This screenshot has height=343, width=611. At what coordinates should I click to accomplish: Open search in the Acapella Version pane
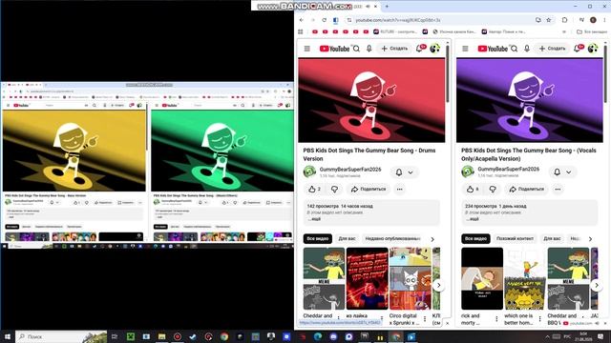(x=515, y=49)
